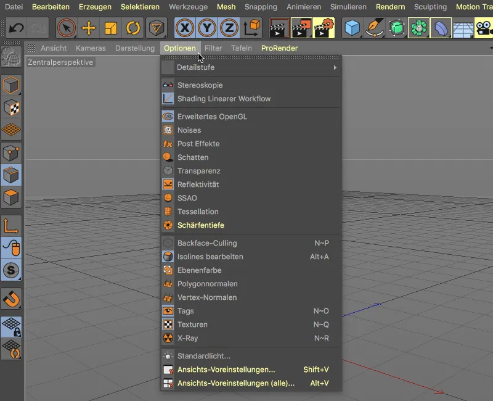Open the Selektieren menu
Image resolution: width=493 pixels, height=401 pixels.
click(140, 7)
